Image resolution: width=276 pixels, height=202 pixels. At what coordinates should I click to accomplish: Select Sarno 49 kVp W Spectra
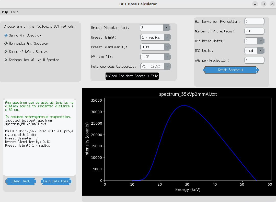pyautogui.click(x=6, y=52)
